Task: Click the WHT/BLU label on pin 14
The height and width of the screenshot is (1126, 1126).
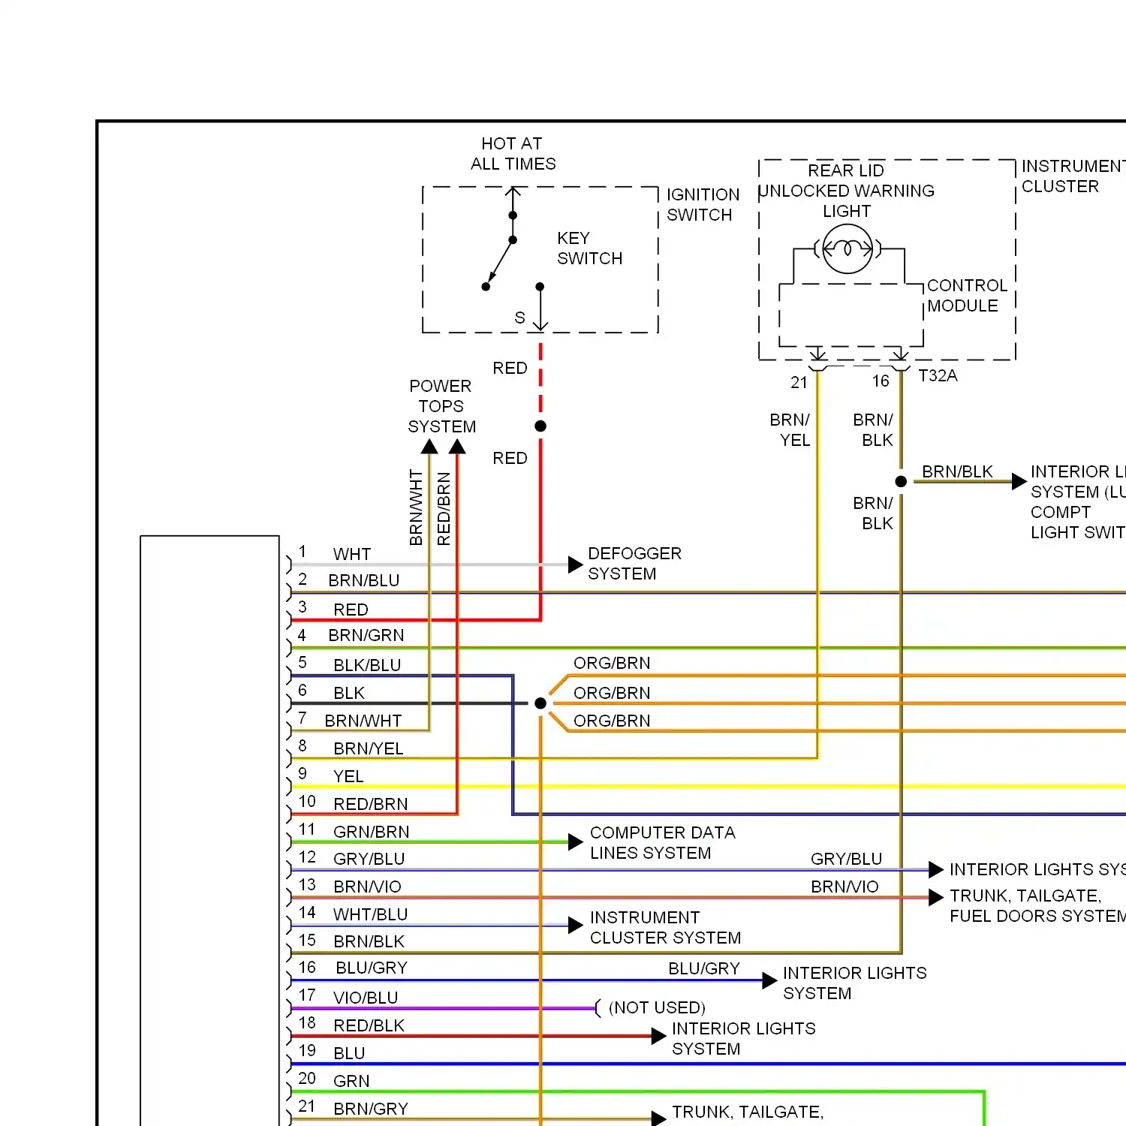Action: pyautogui.click(x=371, y=914)
